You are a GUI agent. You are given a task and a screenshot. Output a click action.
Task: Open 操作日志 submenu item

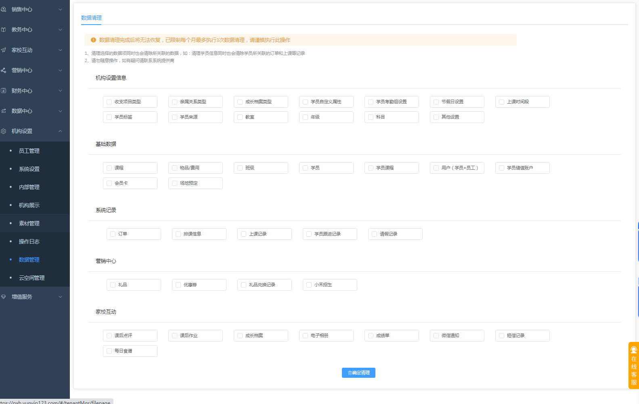pyautogui.click(x=35, y=242)
